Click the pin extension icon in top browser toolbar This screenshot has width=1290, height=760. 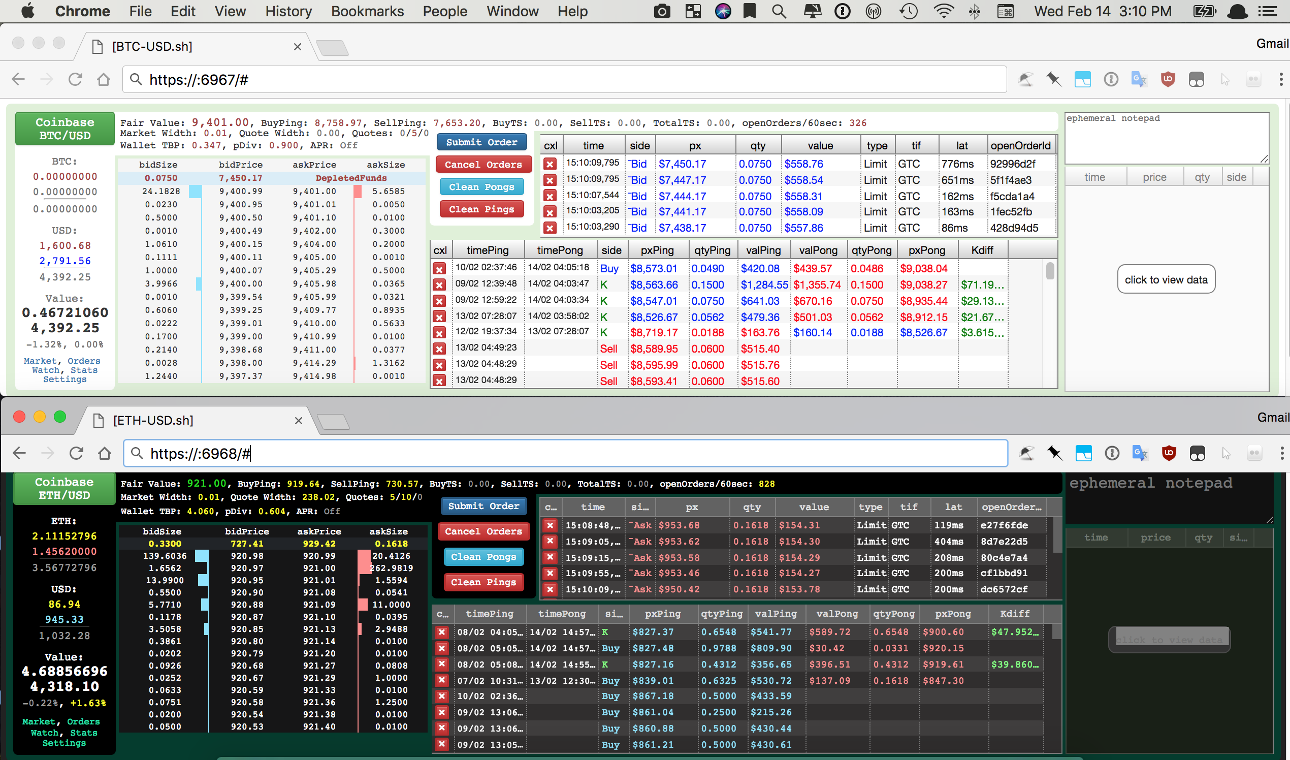pyautogui.click(x=1054, y=79)
